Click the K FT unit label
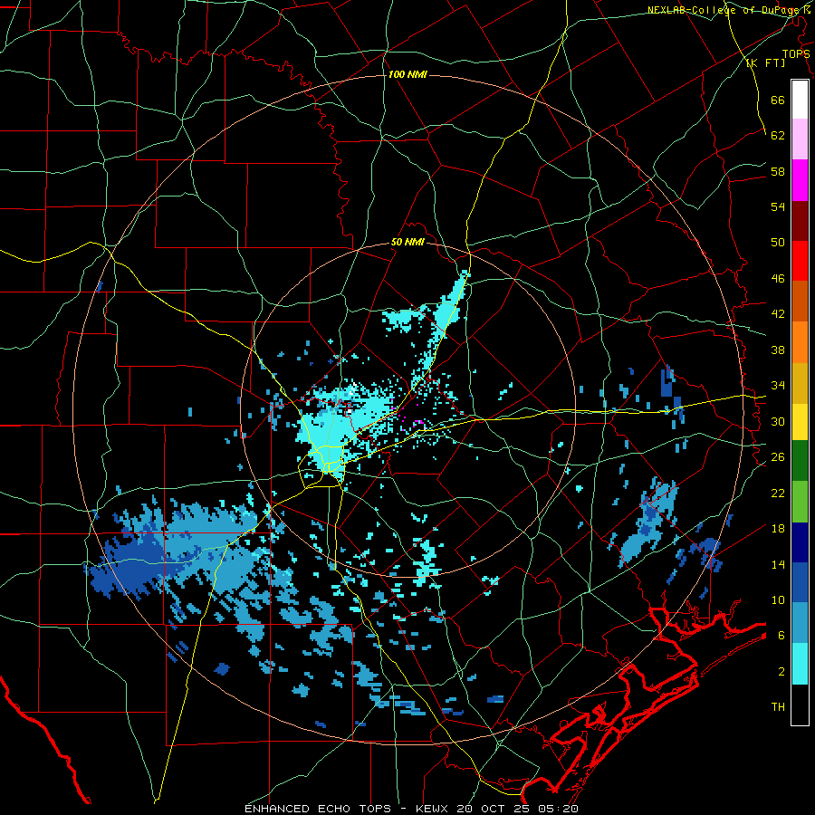The image size is (815, 815). tap(765, 63)
